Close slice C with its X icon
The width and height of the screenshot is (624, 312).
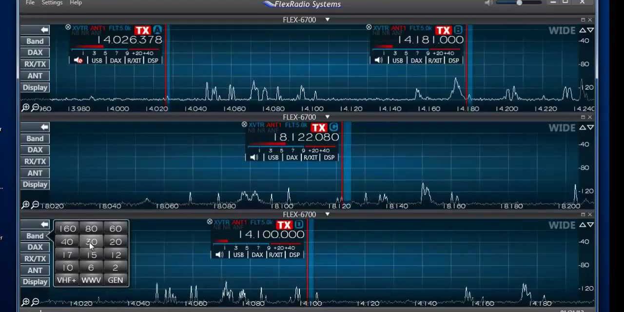click(x=244, y=125)
